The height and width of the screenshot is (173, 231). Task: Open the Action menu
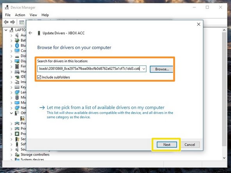pos(20,15)
